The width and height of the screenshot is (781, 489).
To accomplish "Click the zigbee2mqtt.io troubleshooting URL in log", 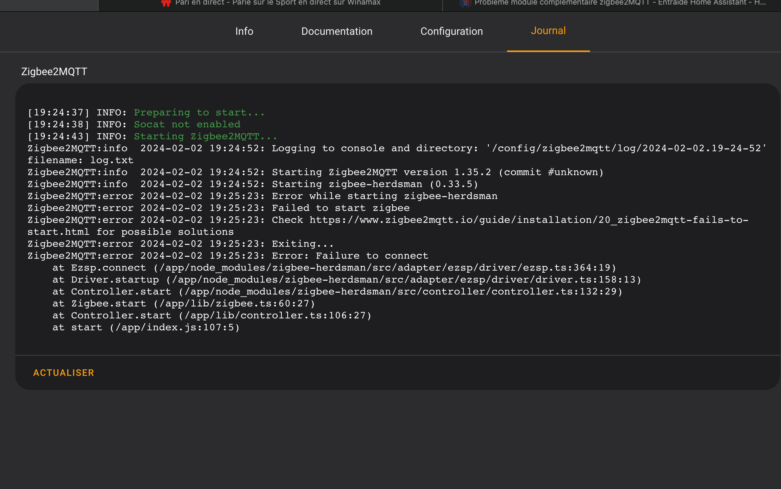I will pyautogui.click(x=528, y=220).
